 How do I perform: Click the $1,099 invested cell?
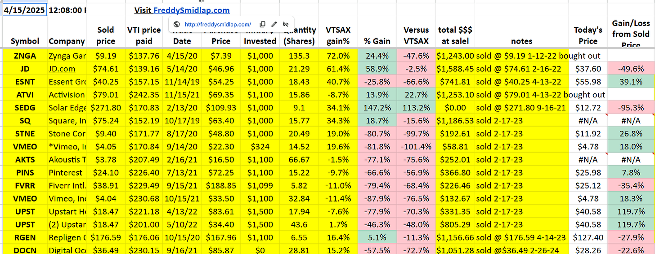pos(260,185)
